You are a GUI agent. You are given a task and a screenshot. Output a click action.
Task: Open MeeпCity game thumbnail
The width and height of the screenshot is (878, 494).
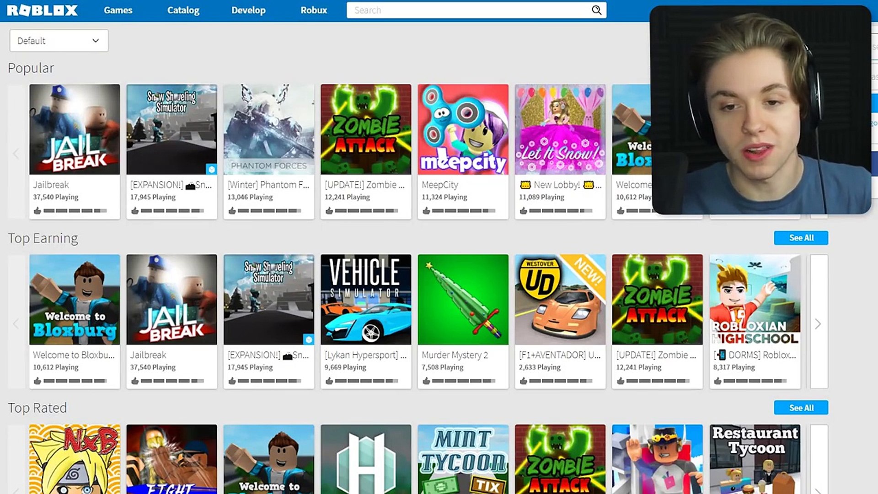click(x=462, y=129)
